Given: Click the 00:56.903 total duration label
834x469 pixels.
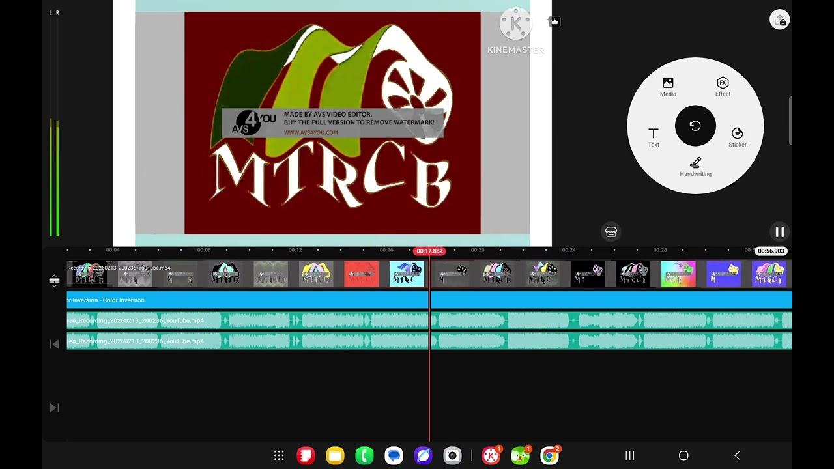Looking at the screenshot, I should click(771, 251).
